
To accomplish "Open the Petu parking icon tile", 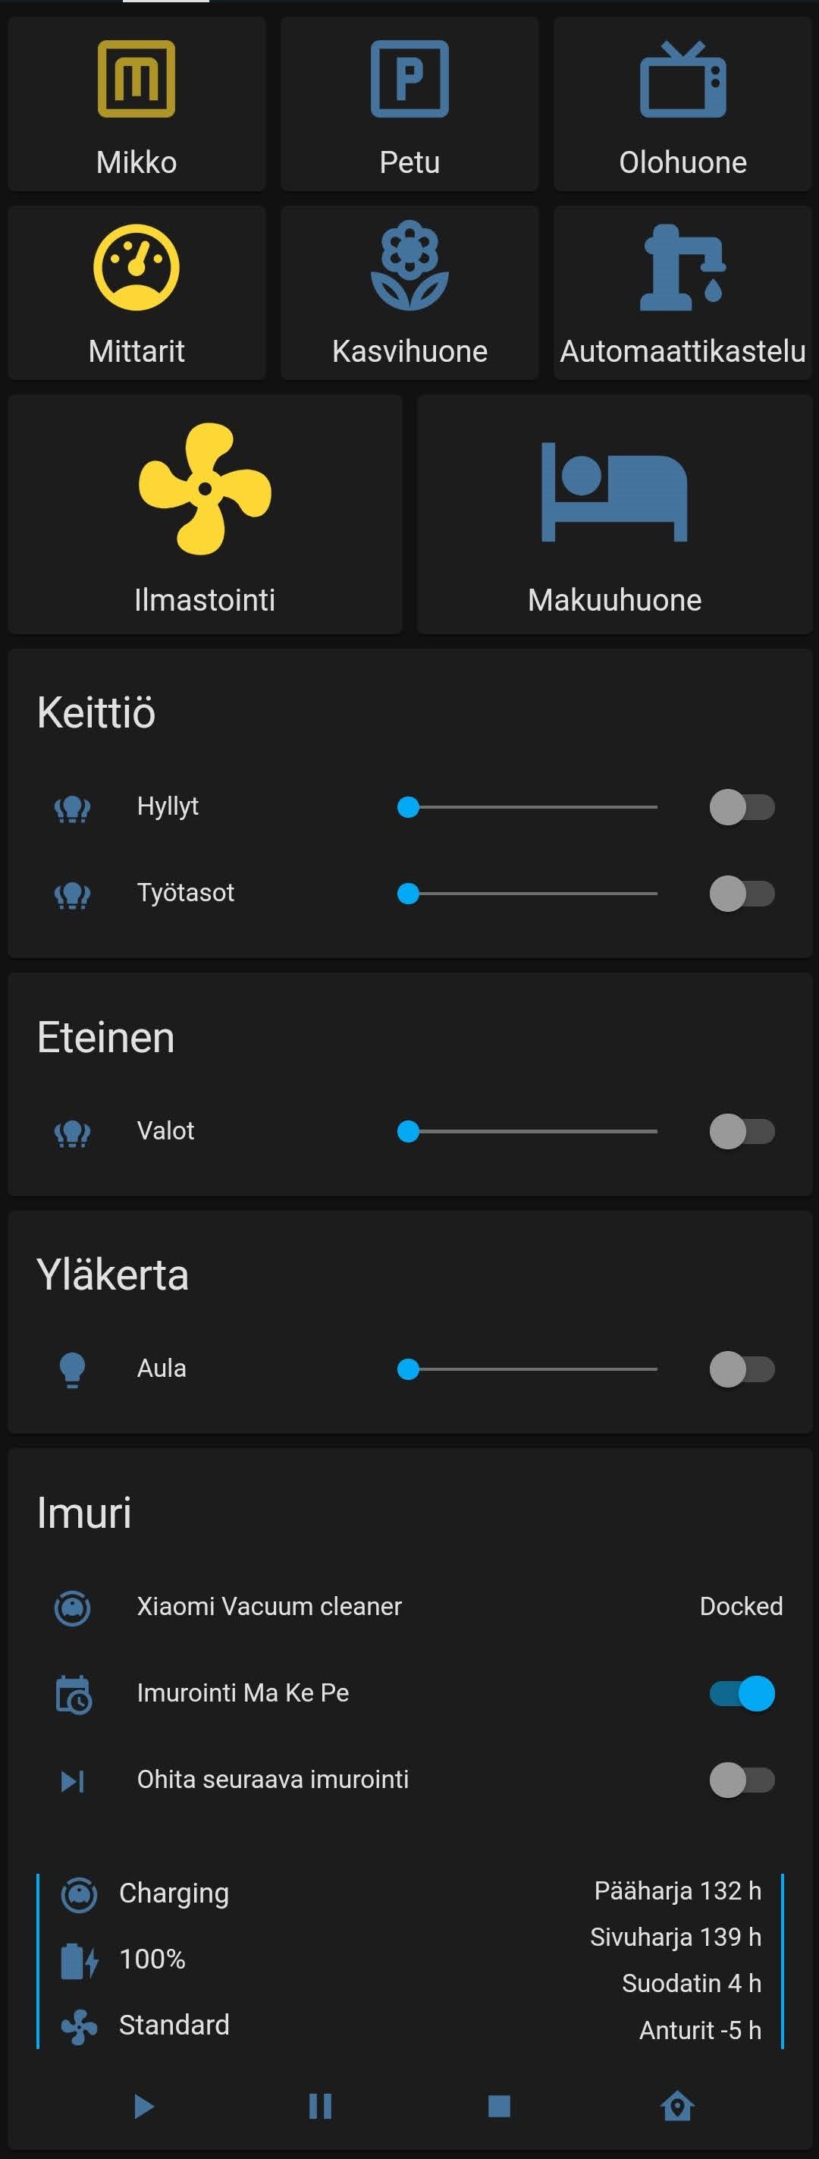I will [409, 104].
